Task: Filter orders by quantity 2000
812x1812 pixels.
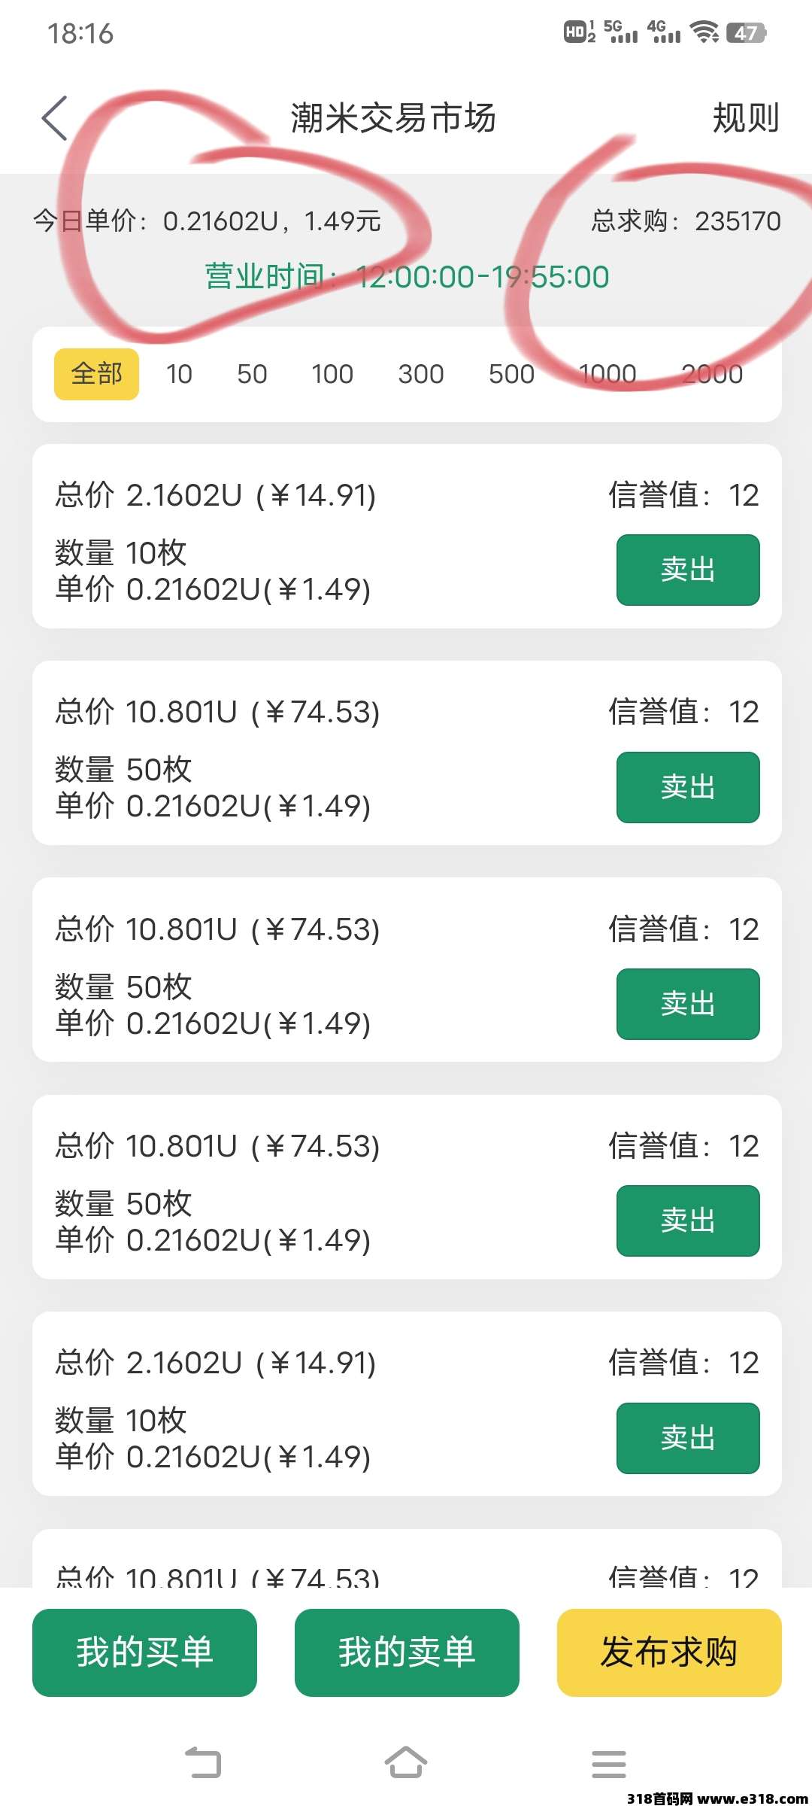Action: point(711,374)
